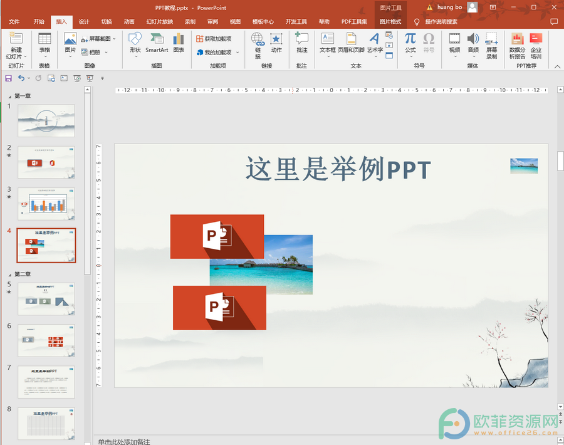Click the small beach image at slide corner
Screen dimensions: 564x445
point(524,166)
